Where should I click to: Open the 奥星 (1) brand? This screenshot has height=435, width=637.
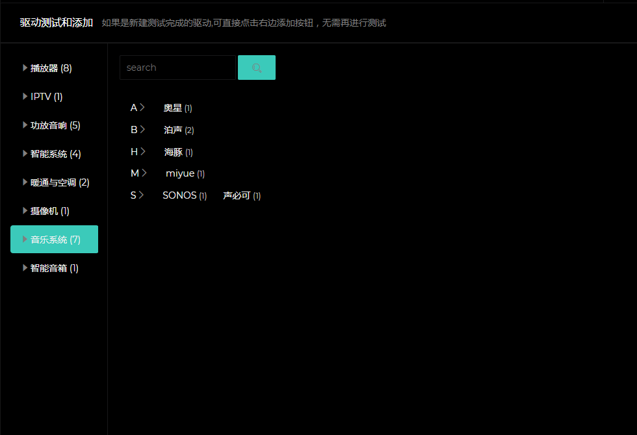(177, 108)
